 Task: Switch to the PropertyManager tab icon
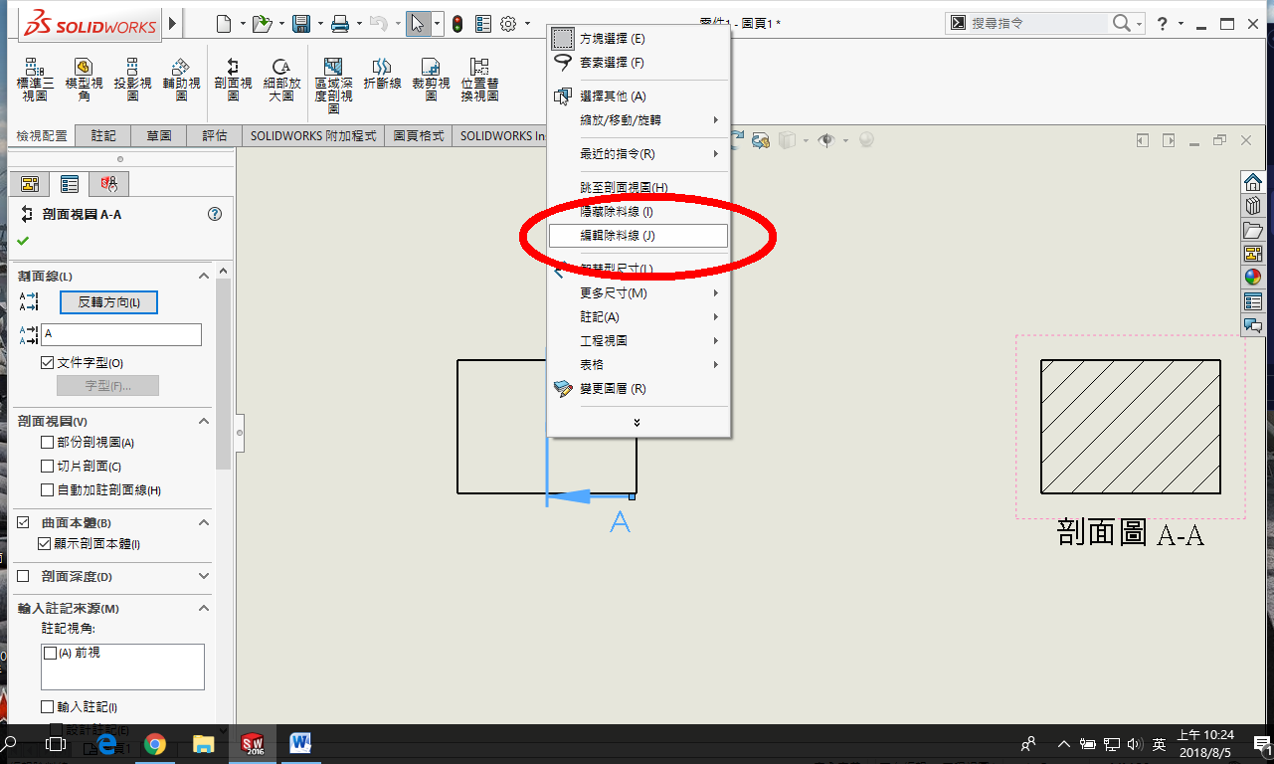(69, 184)
